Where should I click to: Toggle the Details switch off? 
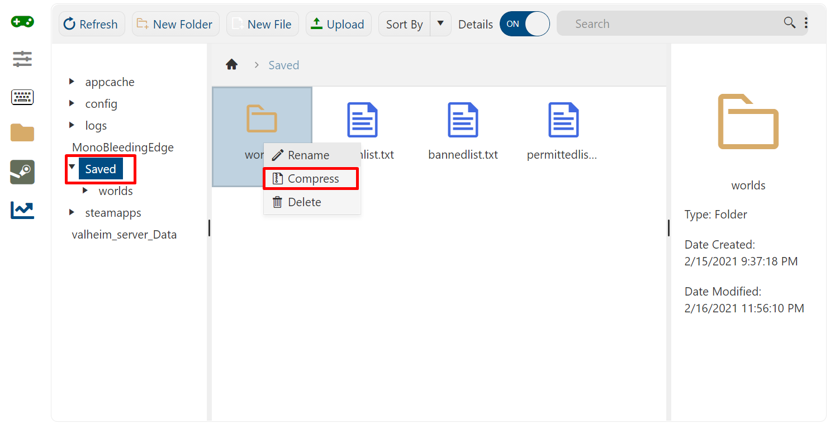pyautogui.click(x=524, y=24)
